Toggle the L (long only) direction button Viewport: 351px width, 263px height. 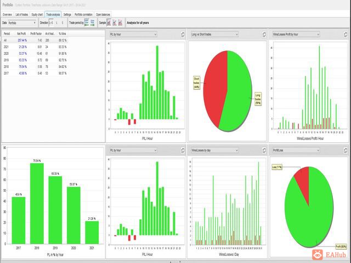[56, 22]
